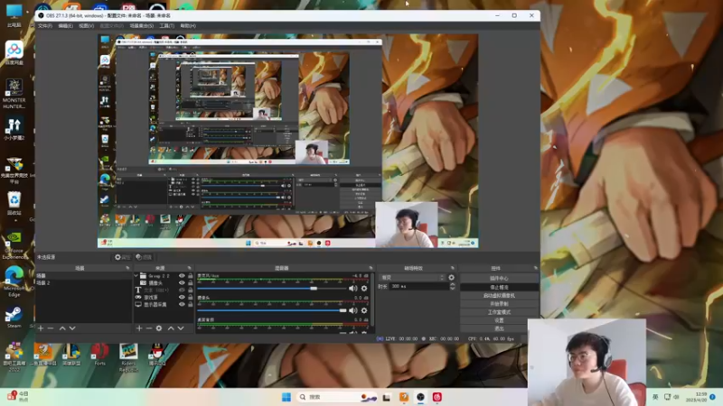723x406 pixels.
Task: Start the virtual camera
Action: point(499,296)
